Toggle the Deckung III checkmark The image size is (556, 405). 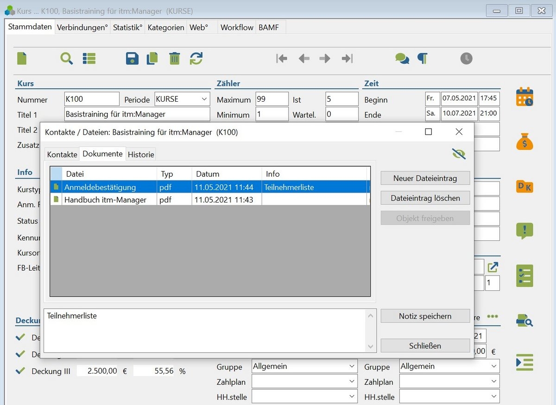20,371
